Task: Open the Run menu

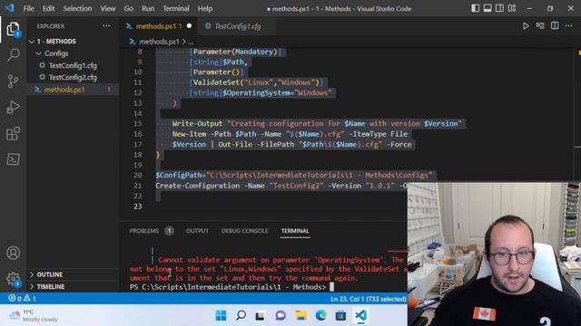Action: click(148, 8)
